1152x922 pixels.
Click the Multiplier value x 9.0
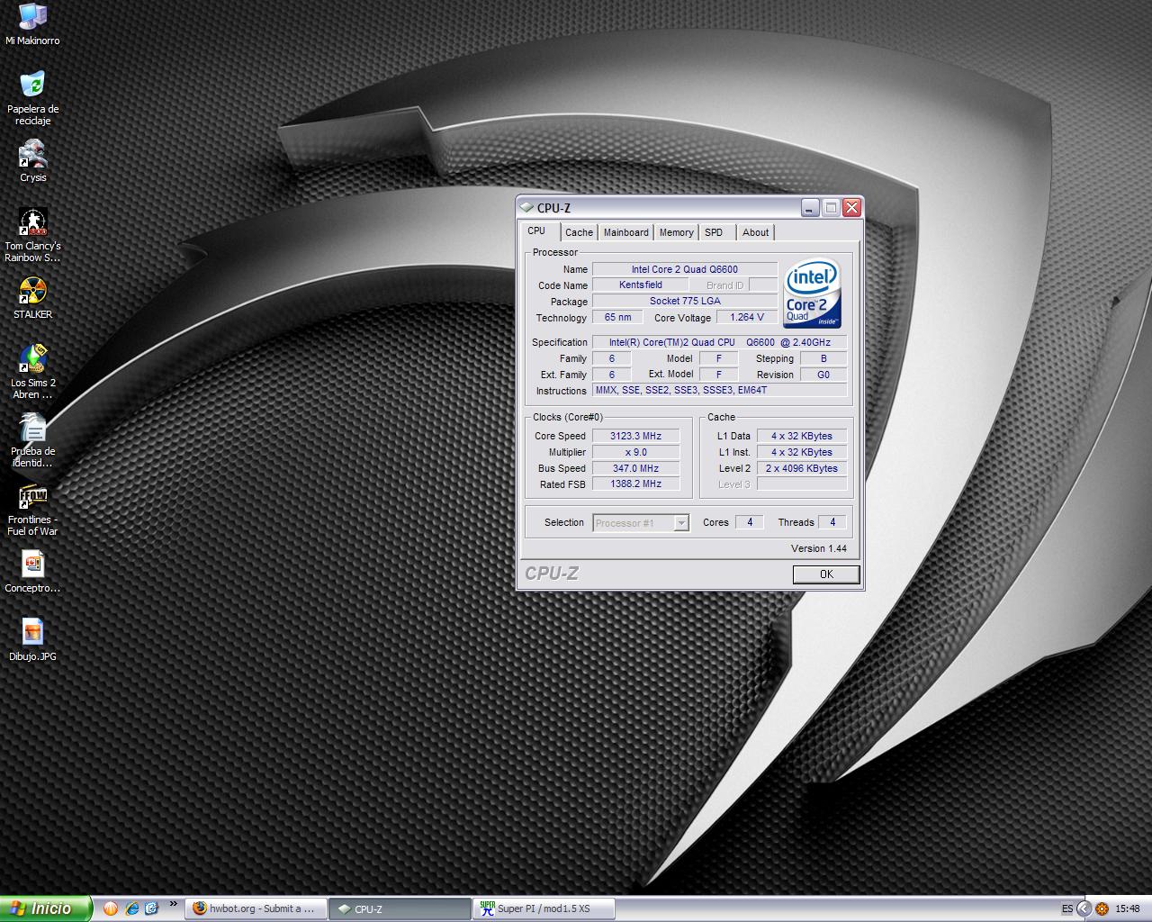(635, 452)
